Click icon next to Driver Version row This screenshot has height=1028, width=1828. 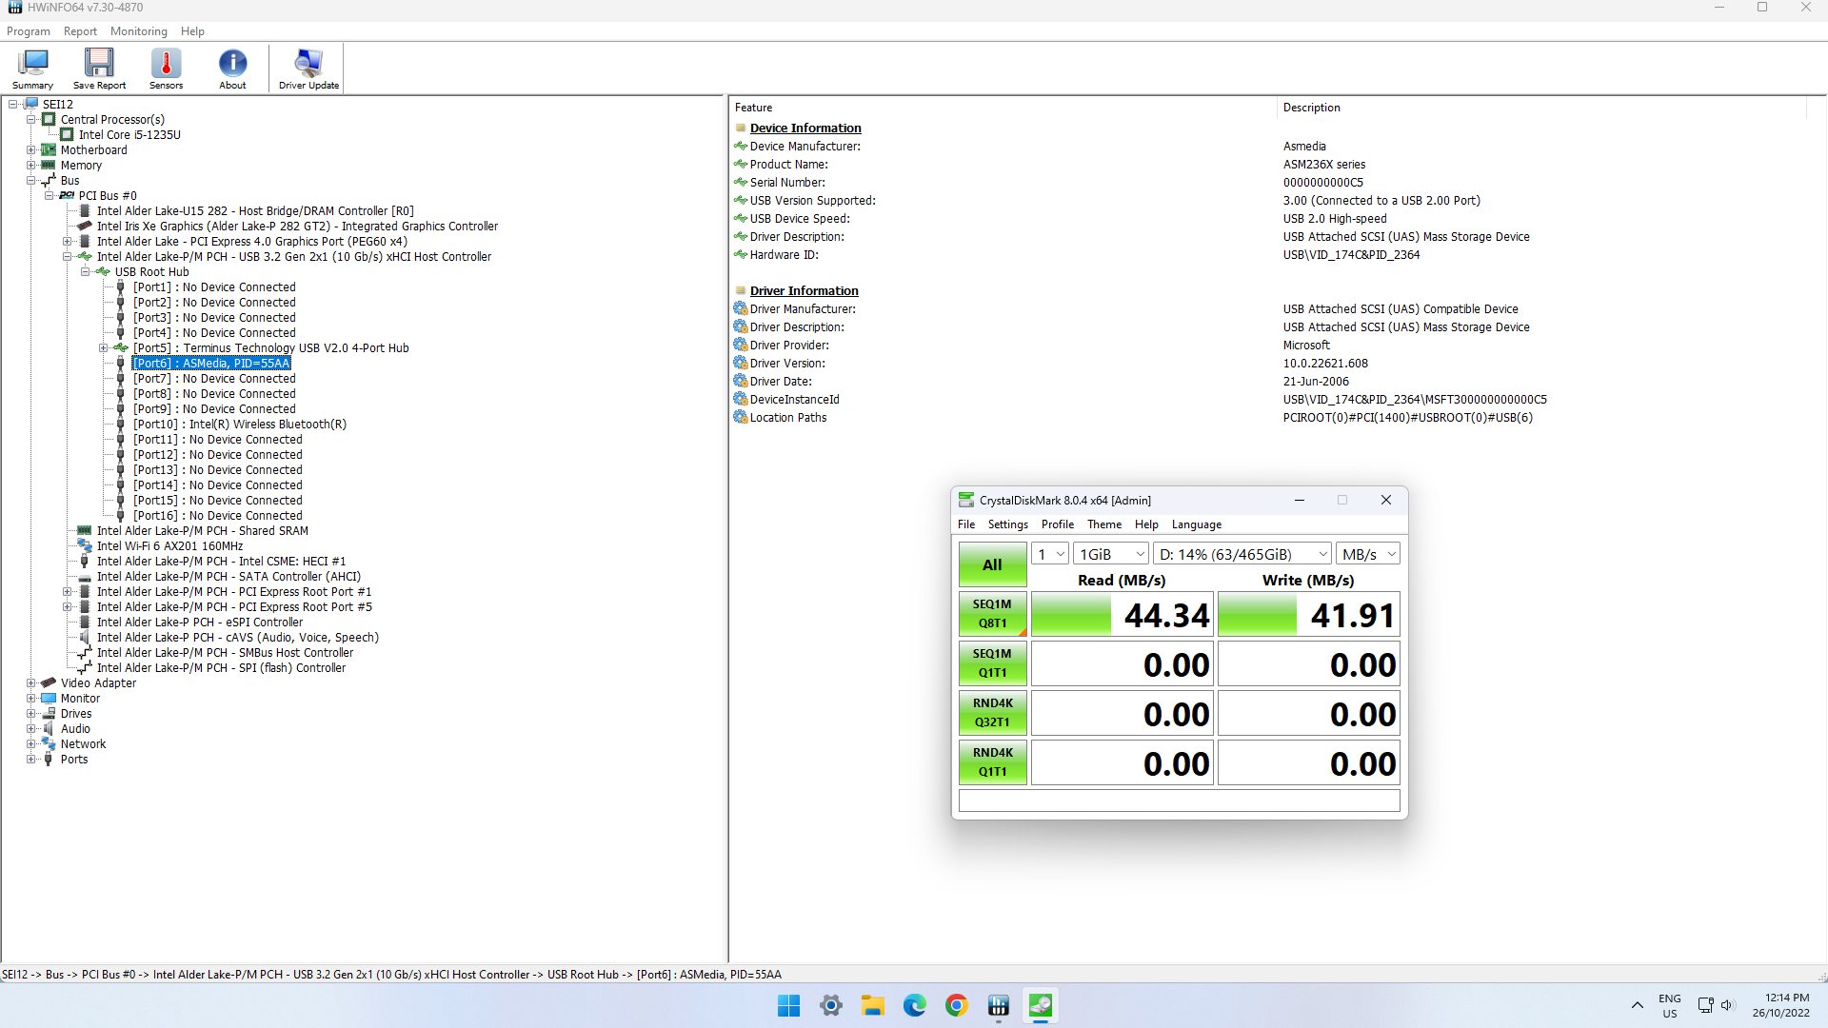coord(741,364)
